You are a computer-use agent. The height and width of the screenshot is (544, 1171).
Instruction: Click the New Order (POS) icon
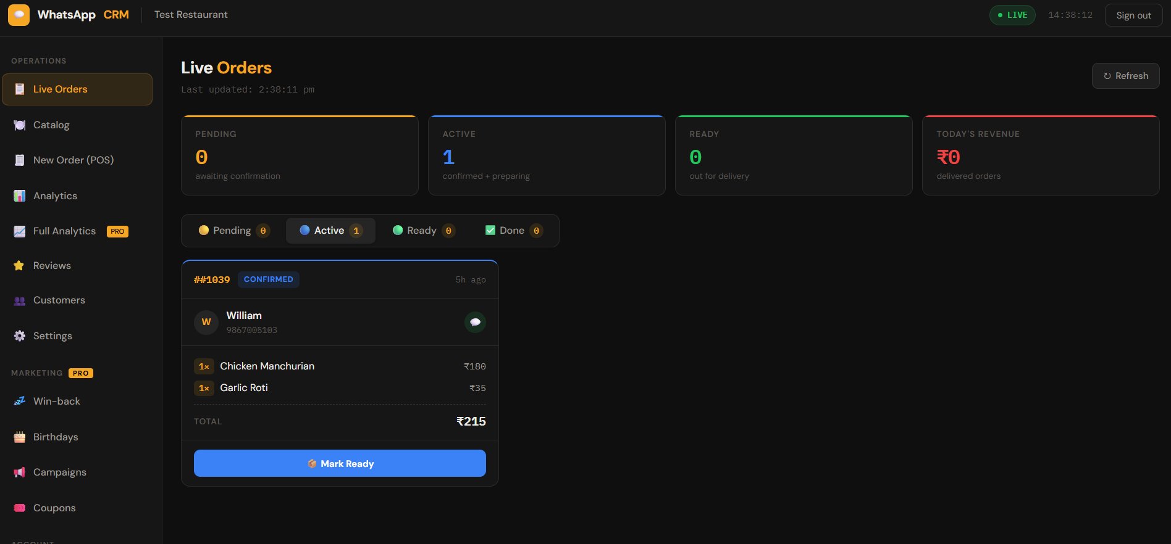tap(20, 160)
